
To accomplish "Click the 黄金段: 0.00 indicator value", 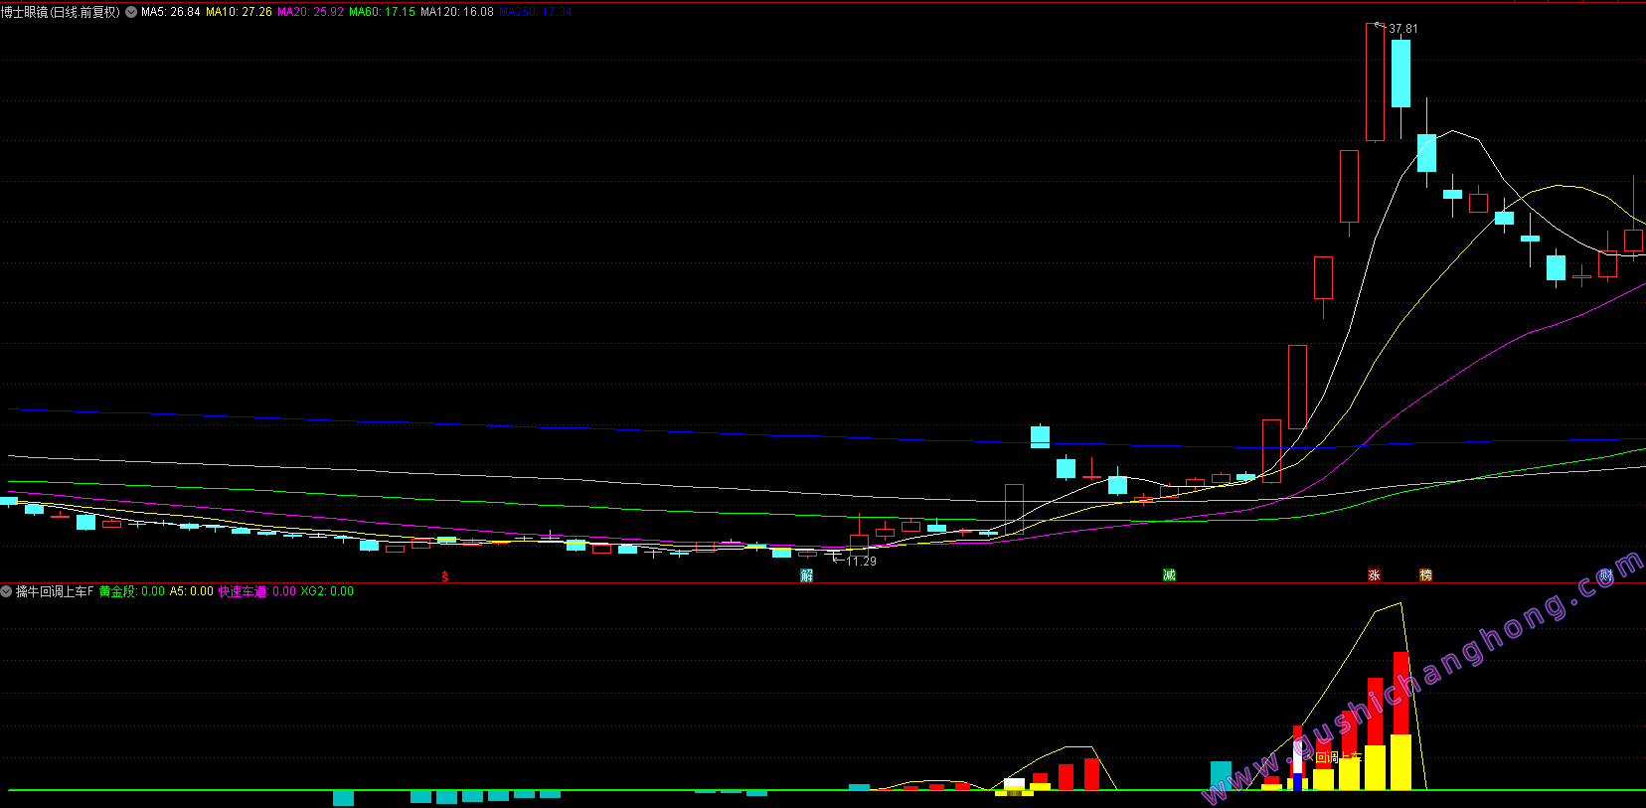I will pos(132,591).
